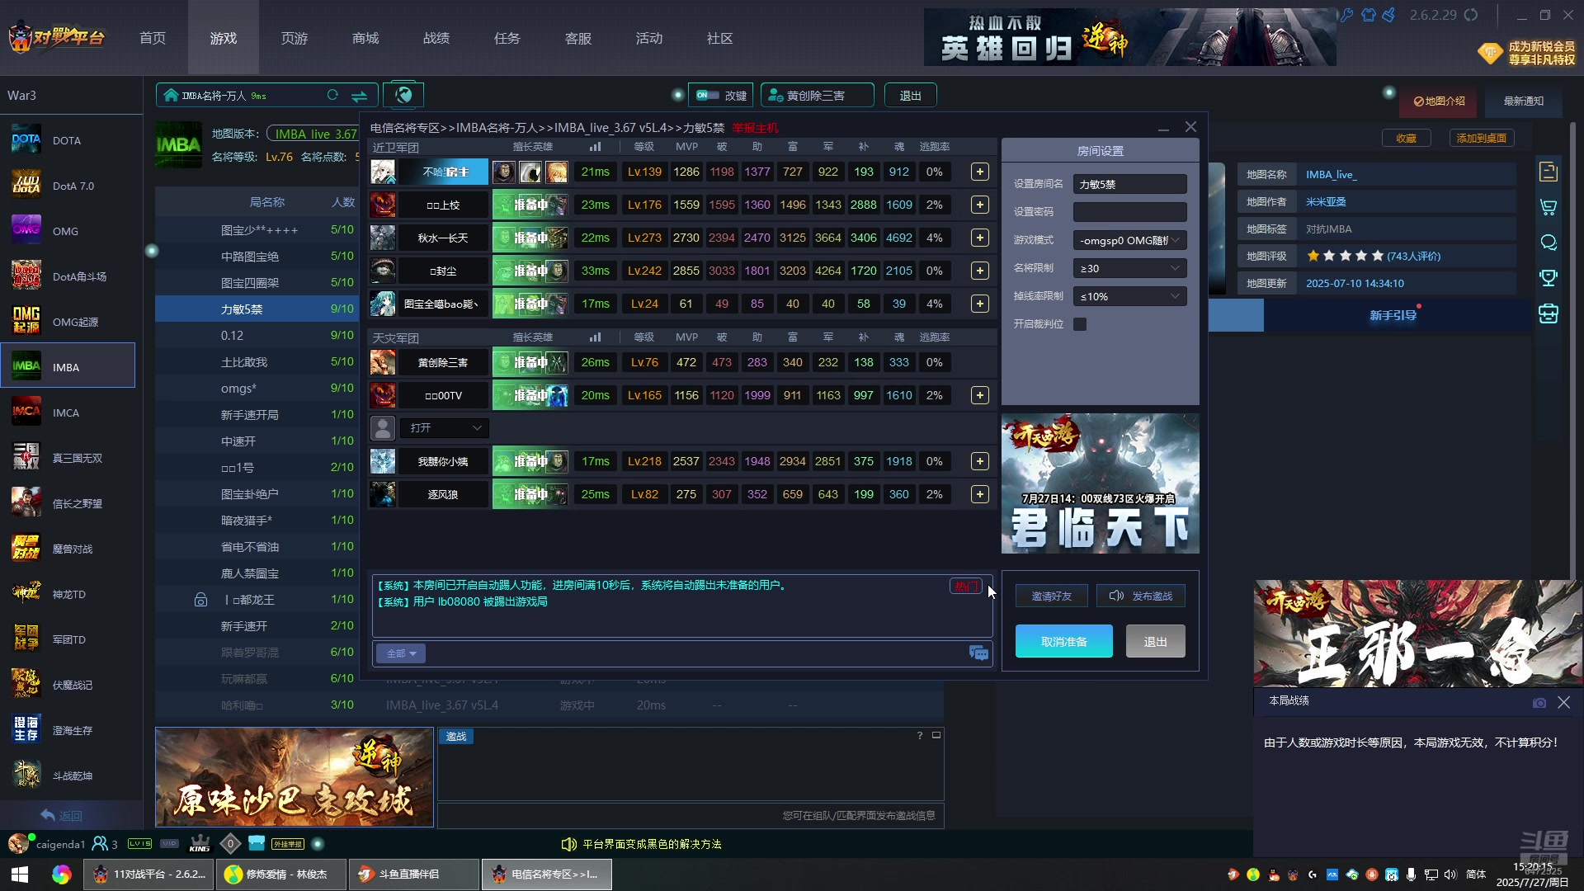The image size is (1584, 891).
Task: Open IMCA in the game sidebar
Action: pyautogui.click(x=67, y=412)
